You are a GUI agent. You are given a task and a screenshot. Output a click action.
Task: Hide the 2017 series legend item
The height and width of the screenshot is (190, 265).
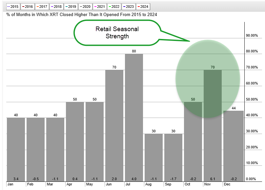pos(42,7)
